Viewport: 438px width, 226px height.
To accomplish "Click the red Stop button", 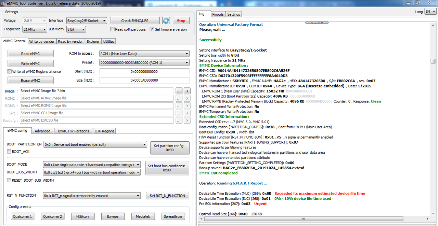I will tap(181, 20).
